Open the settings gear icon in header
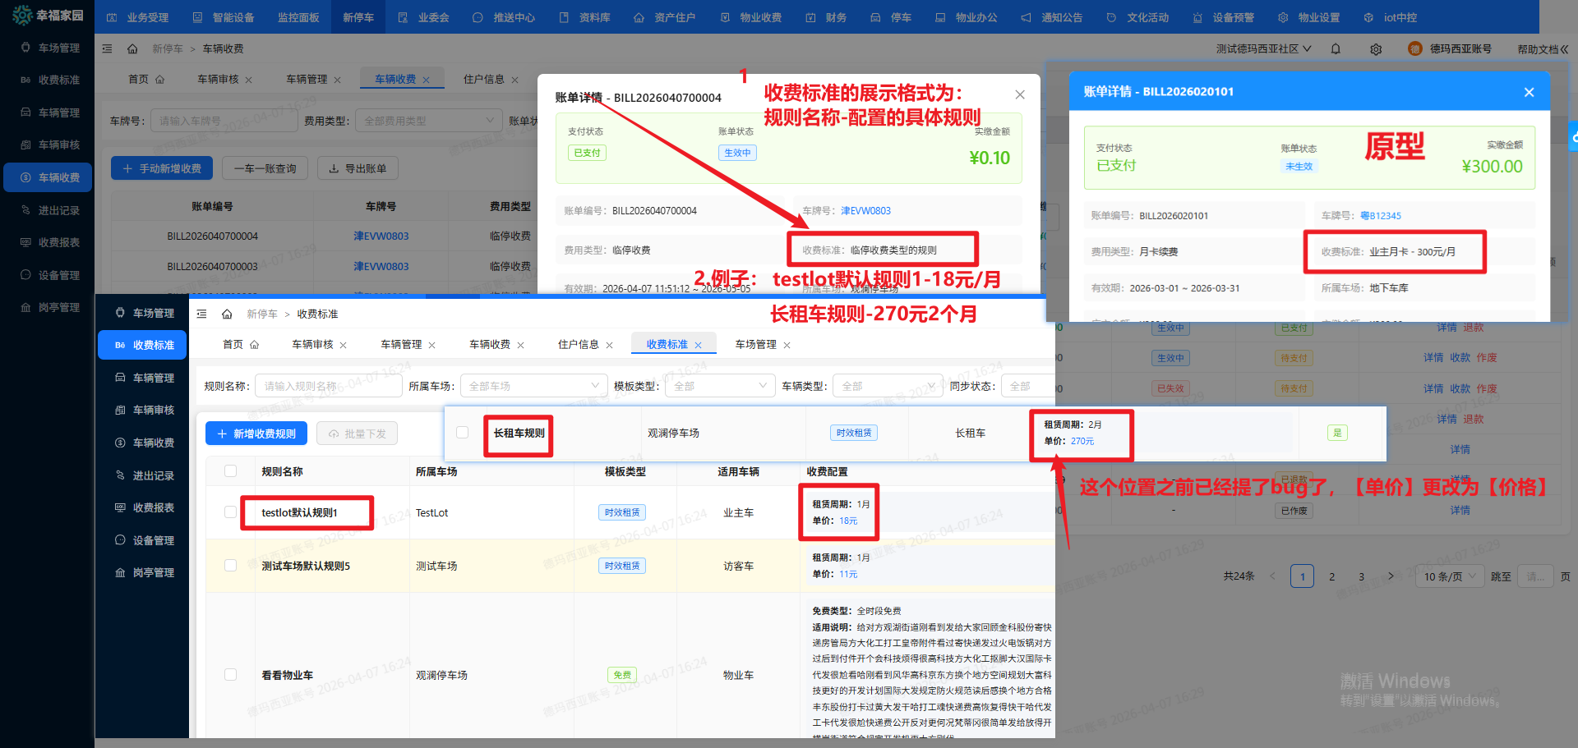The width and height of the screenshot is (1578, 748). click(1376, 49)
